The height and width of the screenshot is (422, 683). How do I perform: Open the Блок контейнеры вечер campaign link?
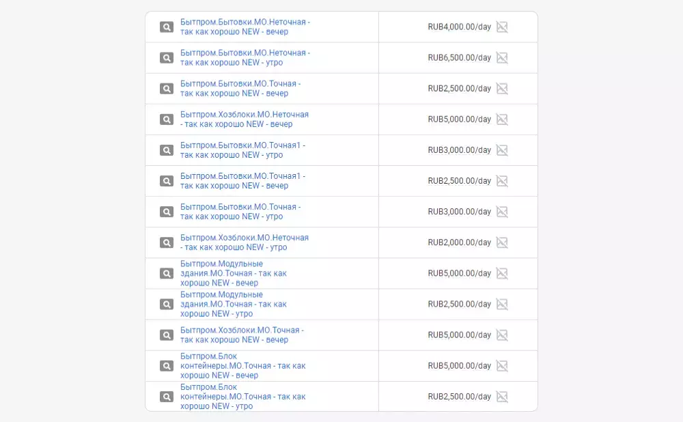pos(242,365)
